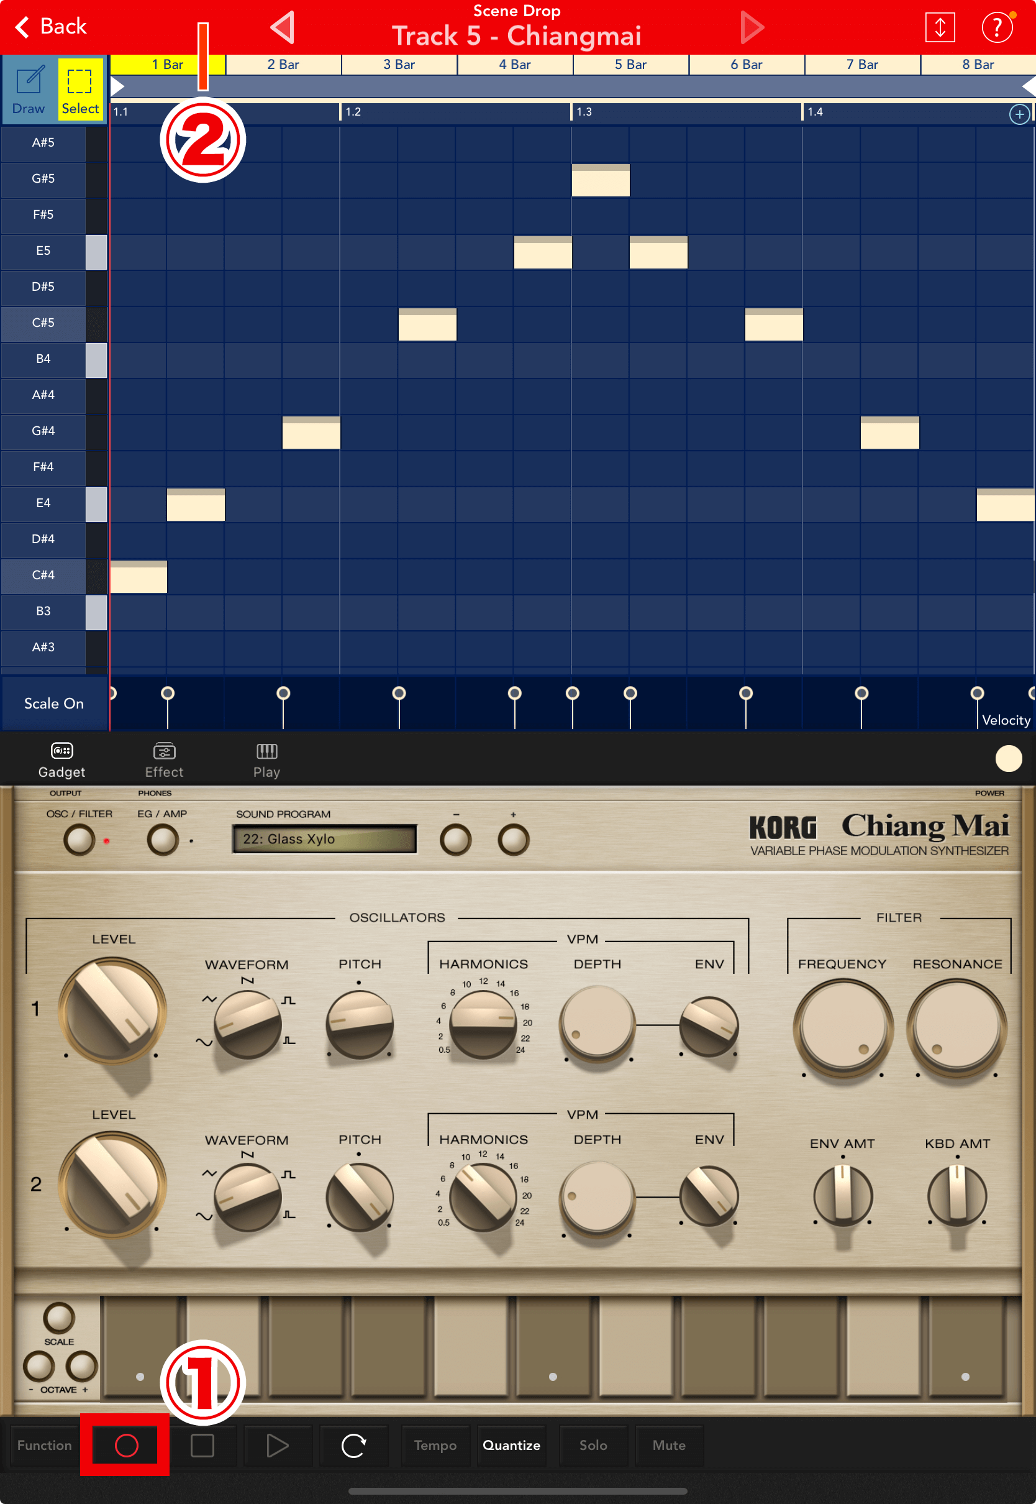Open the Velocity parameter selector
Viewport: 1036px width, 1504px height.
pyautogui.click(x=1006, y=720)
